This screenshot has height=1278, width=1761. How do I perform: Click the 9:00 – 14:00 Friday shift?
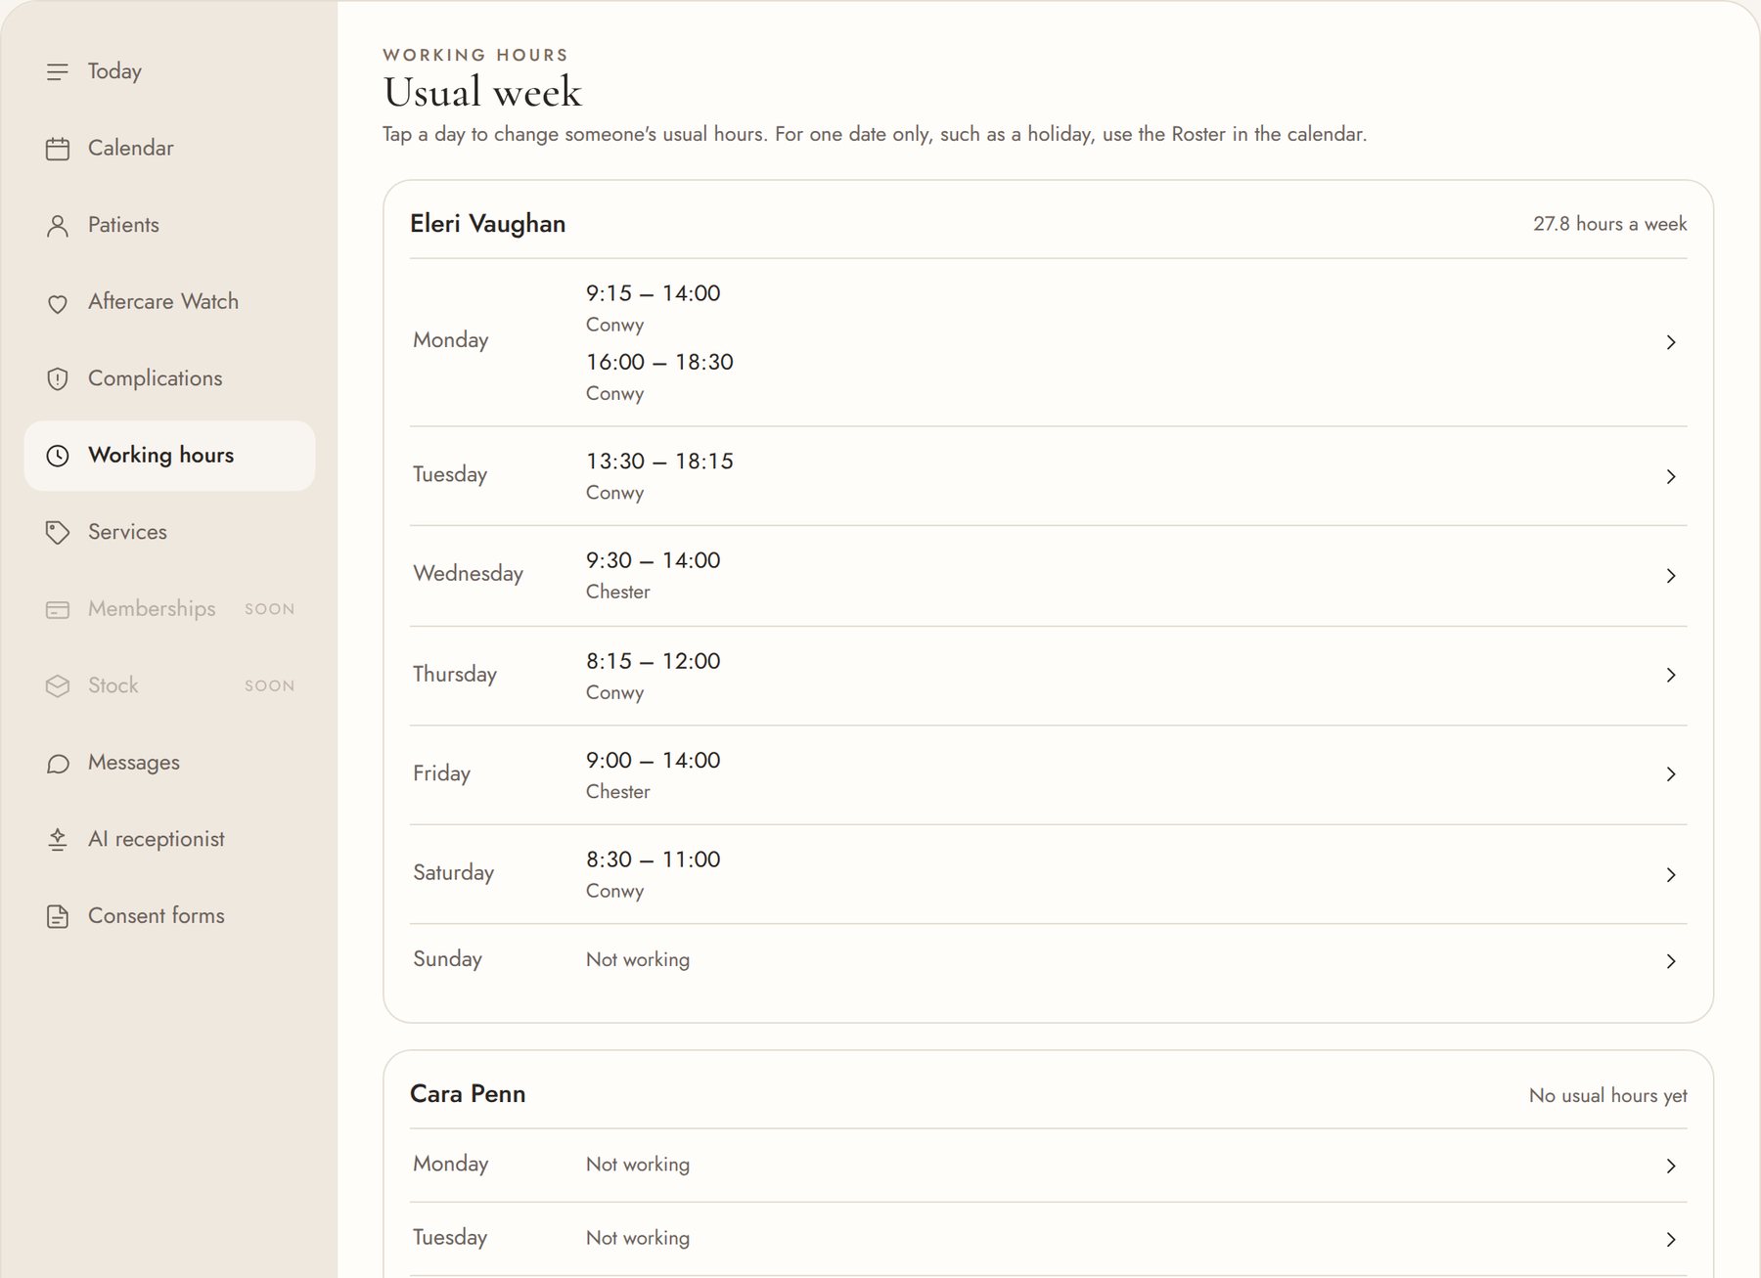pos(653,761)
